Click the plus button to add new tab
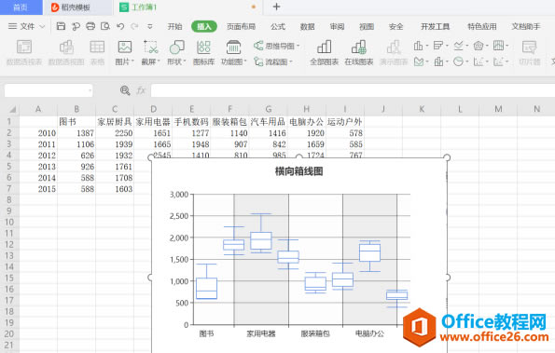This screenshot has width=555, height=353. 276,7
